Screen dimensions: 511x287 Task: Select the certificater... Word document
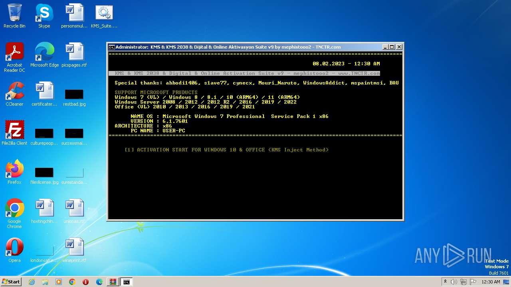click(44, 94)
